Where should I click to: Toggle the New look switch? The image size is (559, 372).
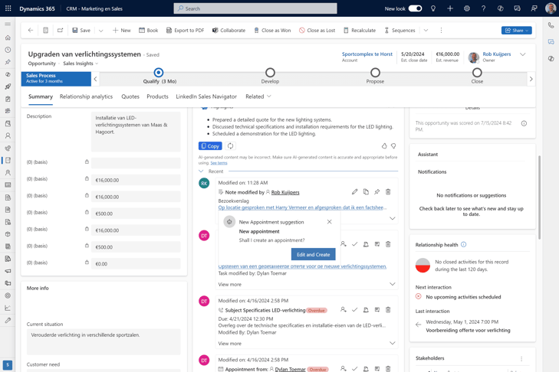click(x=415, y=8)
